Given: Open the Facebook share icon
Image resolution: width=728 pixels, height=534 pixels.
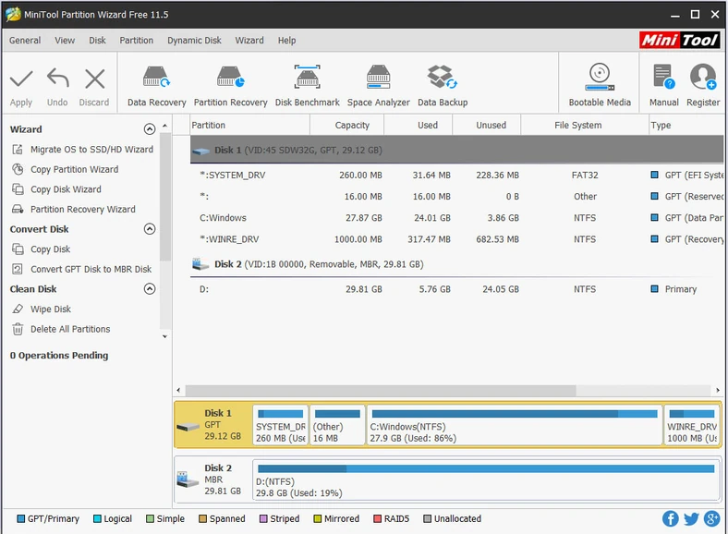Looking at the screenshot, I should pyautogui.click(x=671, y=519).
